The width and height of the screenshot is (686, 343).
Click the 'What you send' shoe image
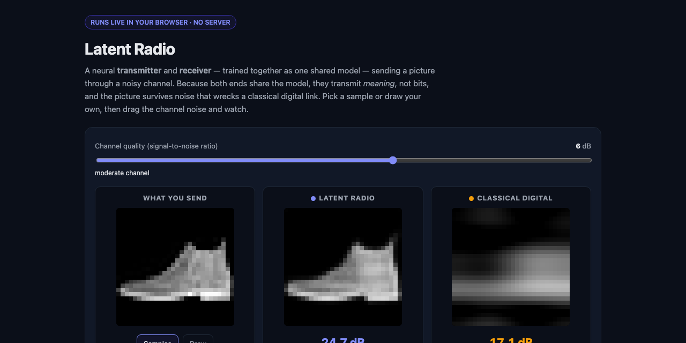(175, 267)
